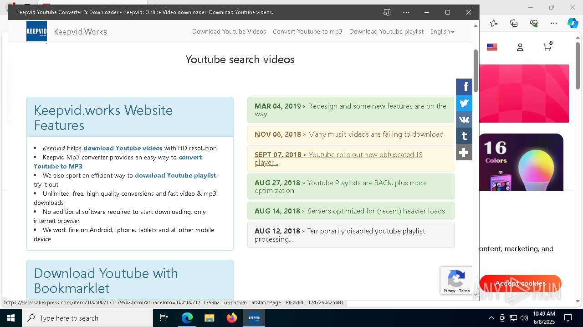Image resolution: width=583 pixels, height=327 pixels.
Task: Open the popup window's three-dots menu
Action: point(406,12)
